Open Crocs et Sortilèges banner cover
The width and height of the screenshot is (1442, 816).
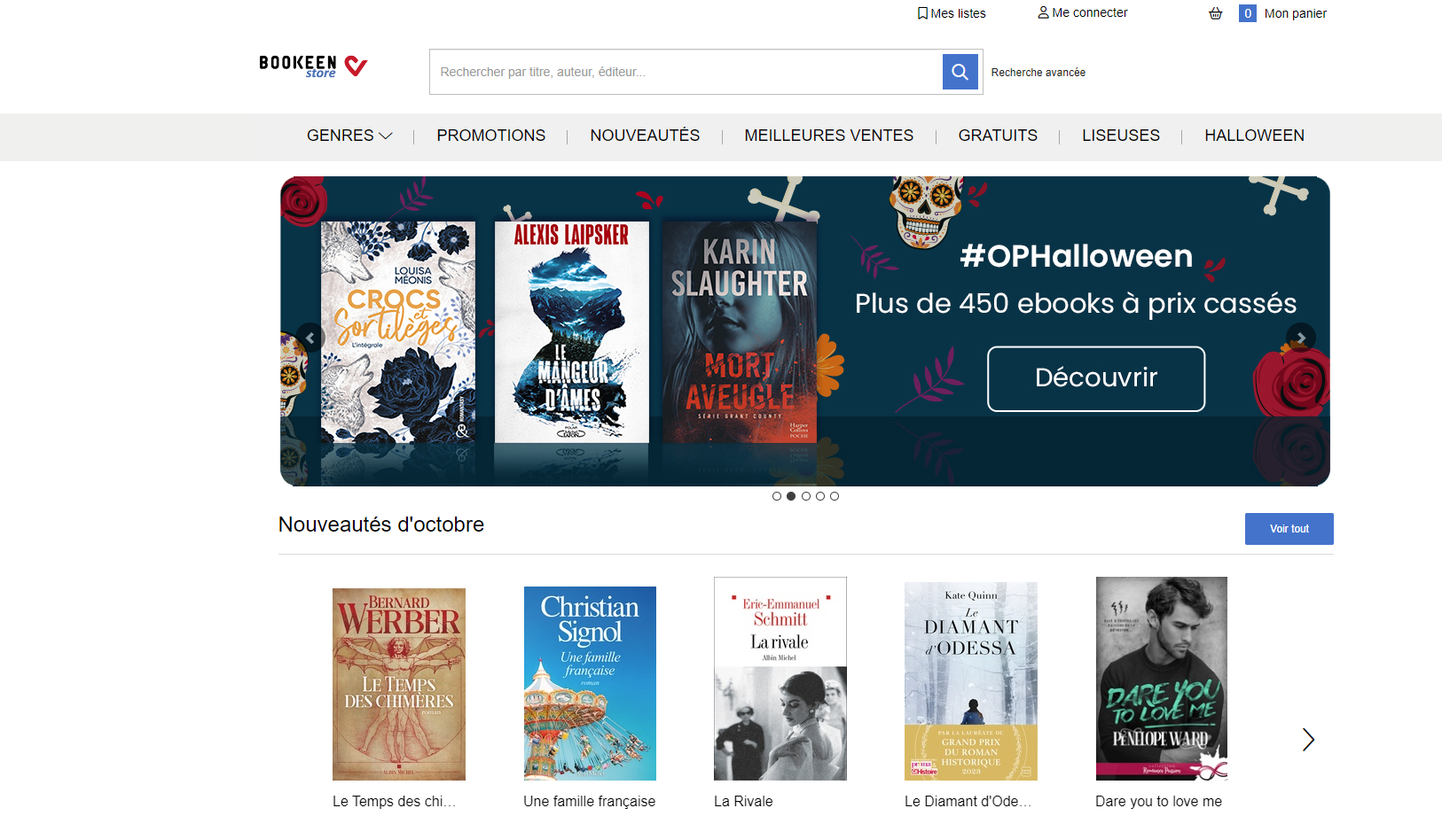pos(397,332)
